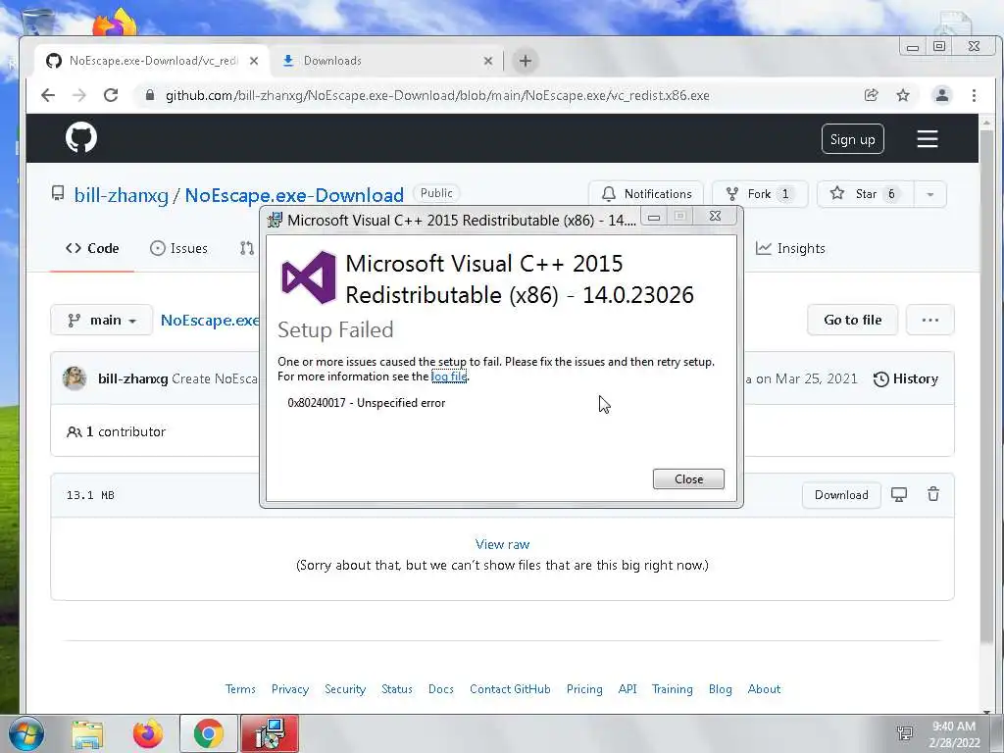Open the API footer link

627,689
